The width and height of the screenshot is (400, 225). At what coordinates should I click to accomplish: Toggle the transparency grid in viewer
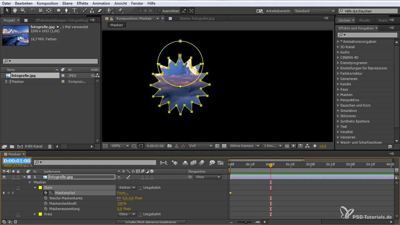(x=224, y=146)
